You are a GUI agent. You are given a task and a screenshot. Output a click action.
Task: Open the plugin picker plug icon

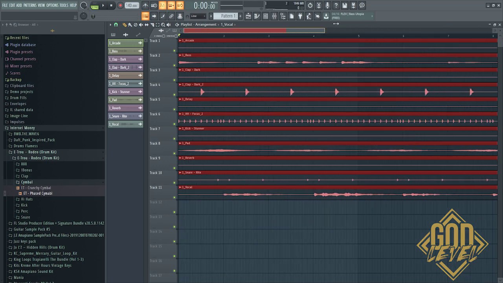300,16
